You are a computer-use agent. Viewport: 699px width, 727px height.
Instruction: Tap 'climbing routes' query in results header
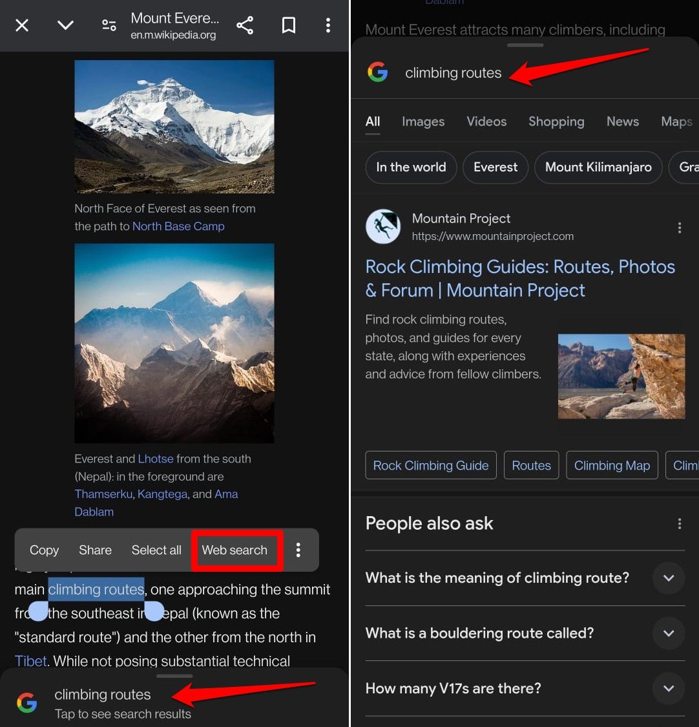(x=453, y=73)
